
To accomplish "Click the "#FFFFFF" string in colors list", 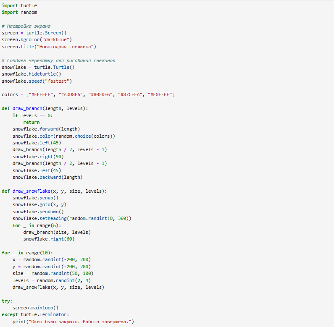I will (41, 95).
